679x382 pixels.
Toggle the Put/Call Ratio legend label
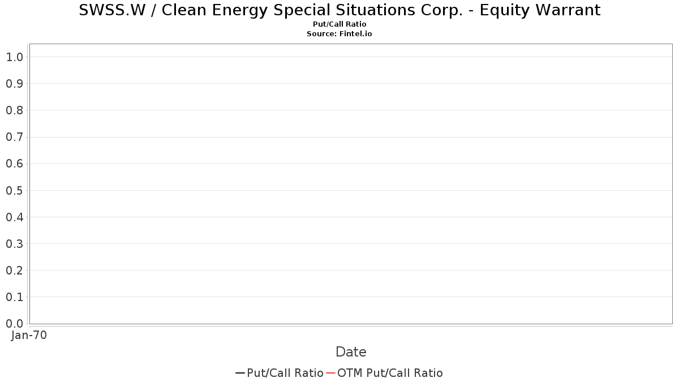(285, 373)
